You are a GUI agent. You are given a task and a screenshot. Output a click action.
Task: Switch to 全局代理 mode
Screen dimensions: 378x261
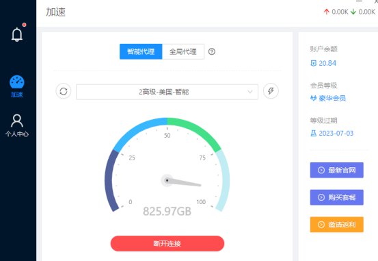[183, 51]
